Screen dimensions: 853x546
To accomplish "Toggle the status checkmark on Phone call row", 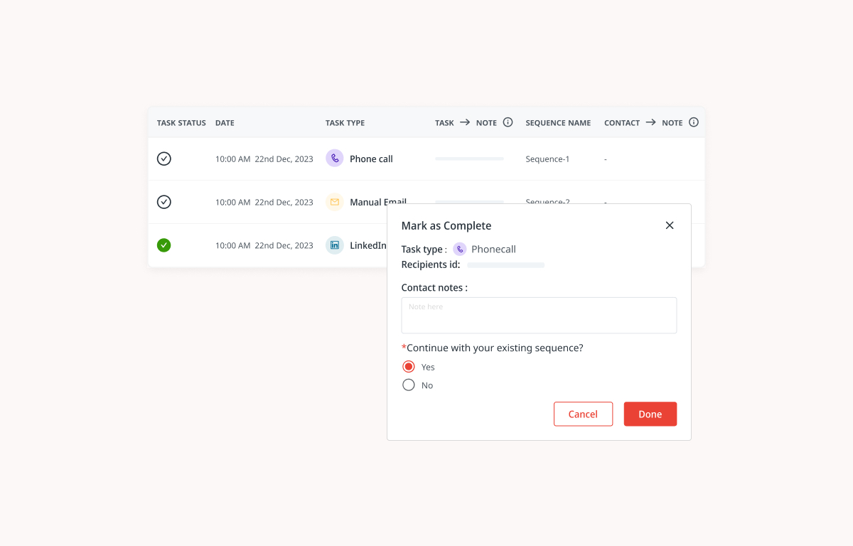I will click(163, 158).
